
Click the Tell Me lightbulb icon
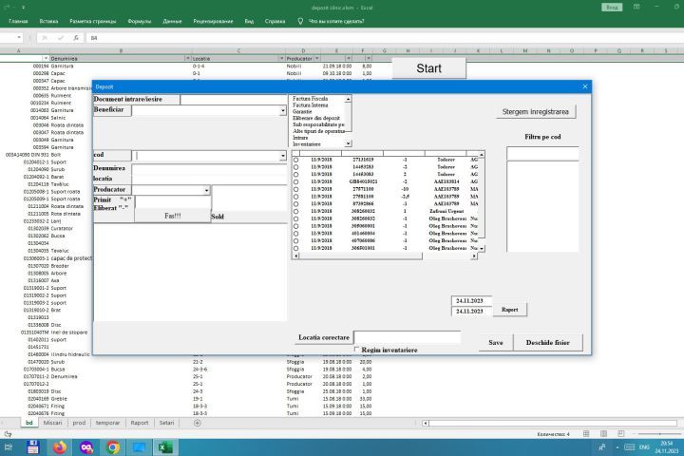[300, 21]
